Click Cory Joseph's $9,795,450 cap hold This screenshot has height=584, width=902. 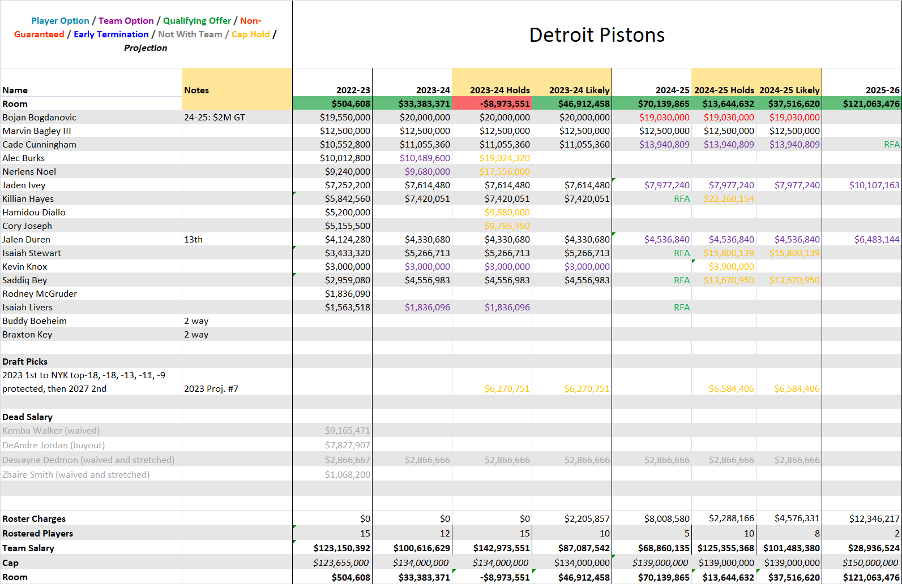(x=507, y=226)
